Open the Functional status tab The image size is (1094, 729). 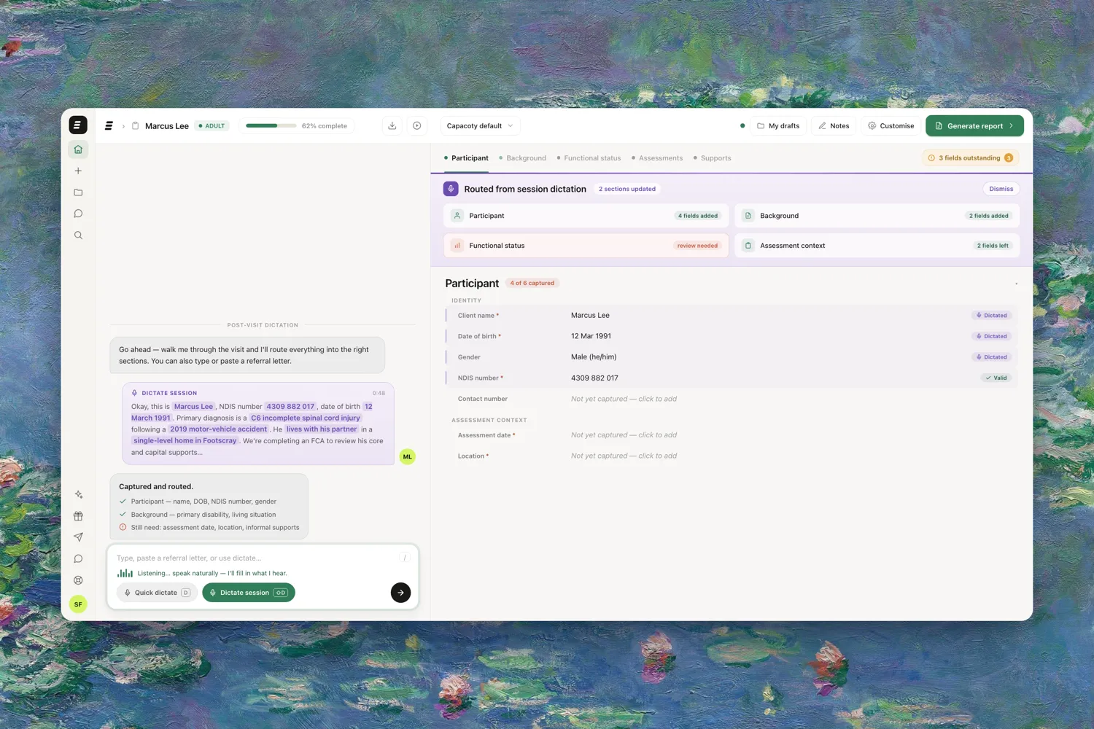(x=589, y=158)
